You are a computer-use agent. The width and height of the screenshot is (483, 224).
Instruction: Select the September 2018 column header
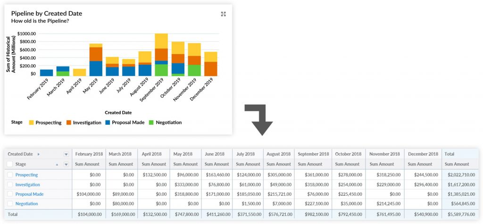click(x=313, y=154)
